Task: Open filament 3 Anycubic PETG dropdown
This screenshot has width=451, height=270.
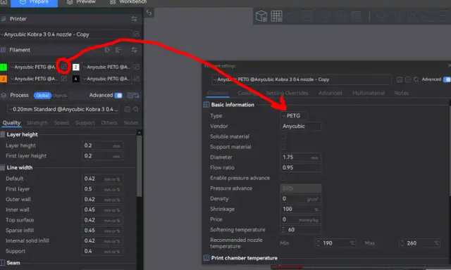Action: (34, 79)
